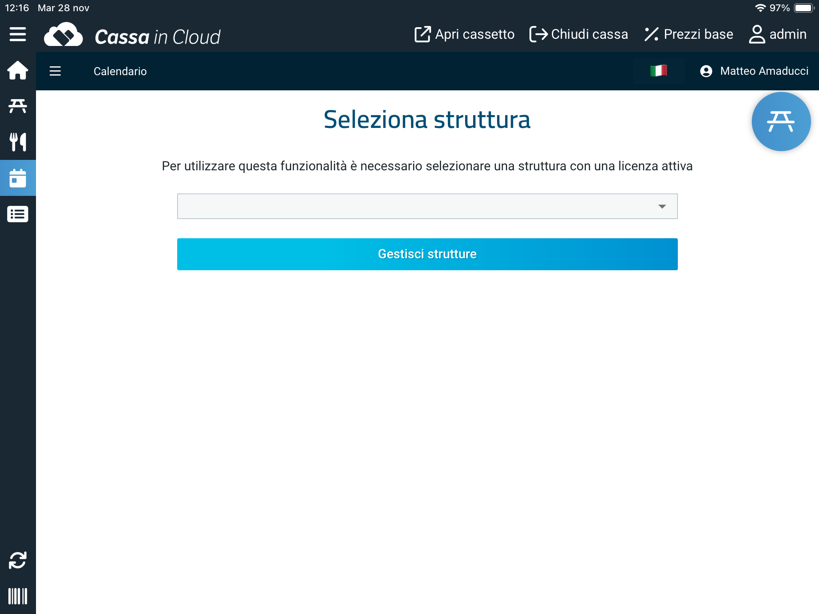Viewport: 819px width, 614px height.
Task: Open the list view sidebar icon
Action: click(18, 214)
